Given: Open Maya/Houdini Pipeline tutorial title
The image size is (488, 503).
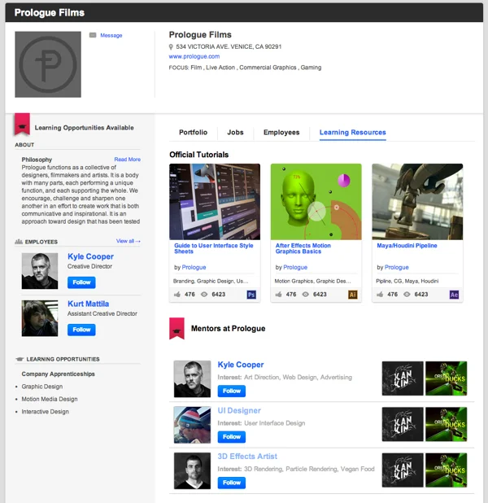Looking at the screenshot, I should 407,246.
